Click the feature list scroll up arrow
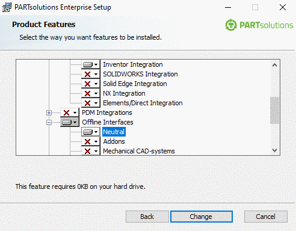 274,65
